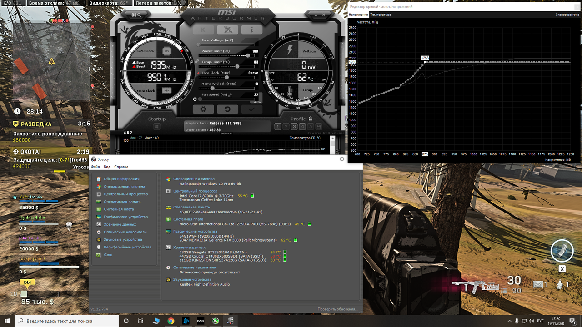Click the Afterburner reset arrow button
This screenshot has height=327, width=582.
(227, 109)
